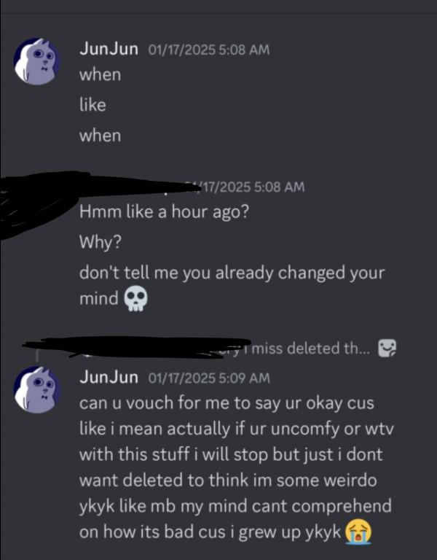Select the 'don't tell me you already changed' message
This screenshot has width=437, height=560.
click(x=232, y=285)
